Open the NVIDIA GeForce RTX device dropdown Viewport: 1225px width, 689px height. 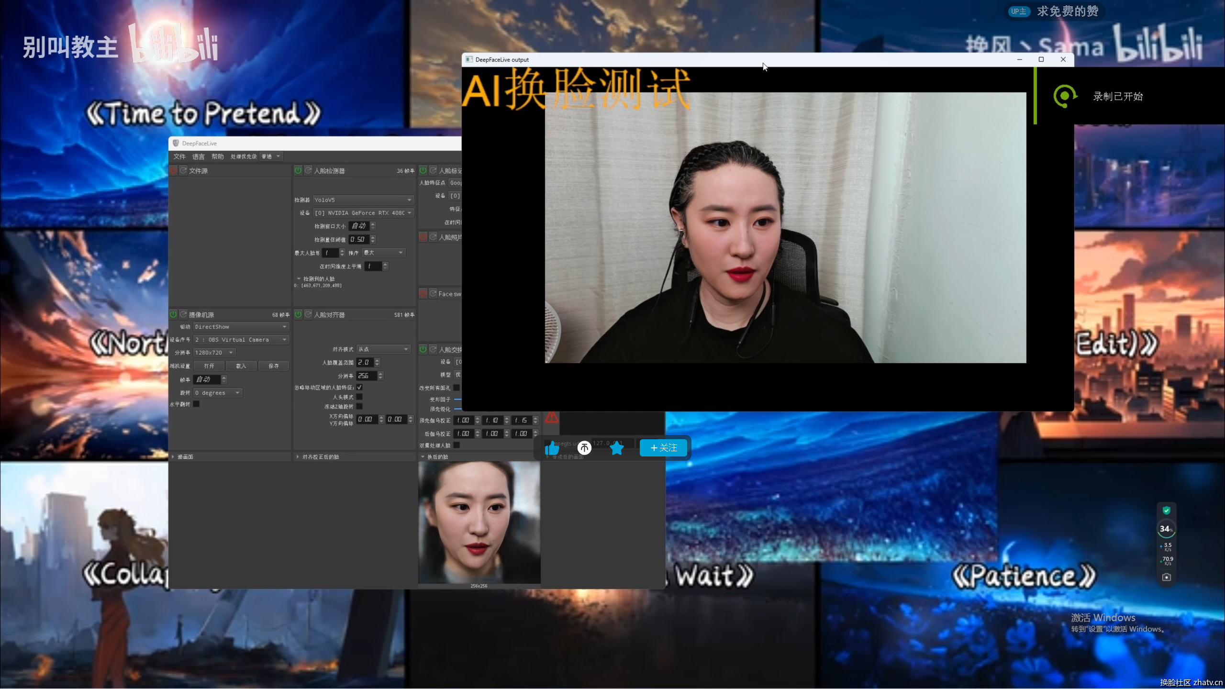[363, 213]
